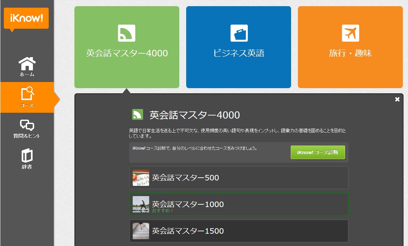Click the 英会話マスター500 thumbnail image

point(141,178)
